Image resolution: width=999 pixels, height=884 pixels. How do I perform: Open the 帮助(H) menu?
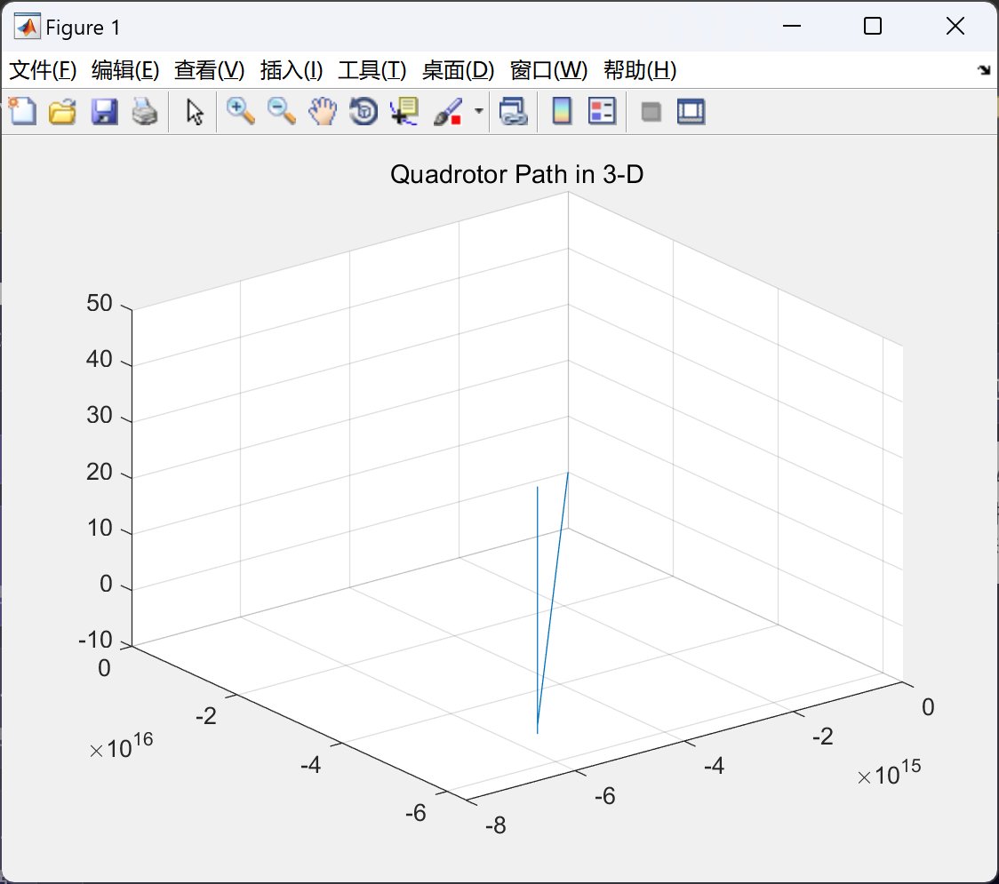click(640, 70)
